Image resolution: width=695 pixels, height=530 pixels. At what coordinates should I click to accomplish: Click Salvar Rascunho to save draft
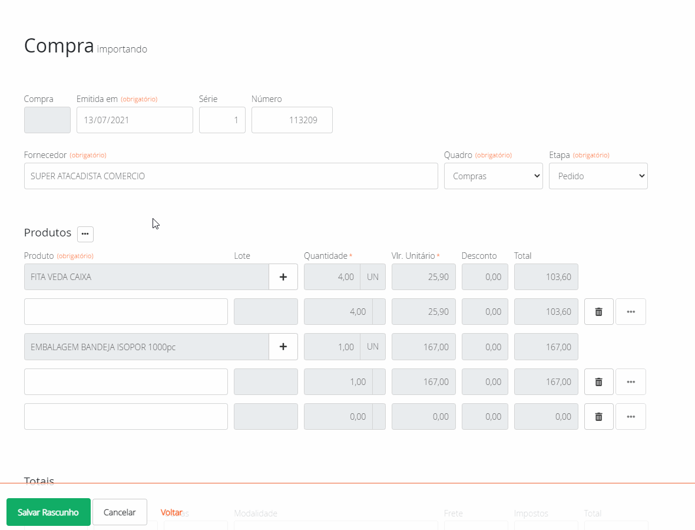48,512
